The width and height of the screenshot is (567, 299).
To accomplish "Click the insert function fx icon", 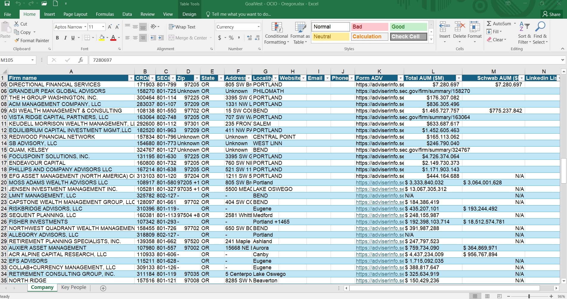I will pyautogui.click(x=81, y=60).
